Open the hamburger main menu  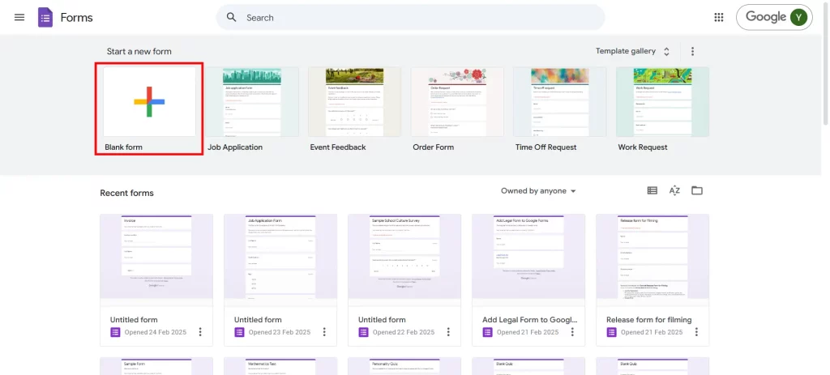(19, 18)
